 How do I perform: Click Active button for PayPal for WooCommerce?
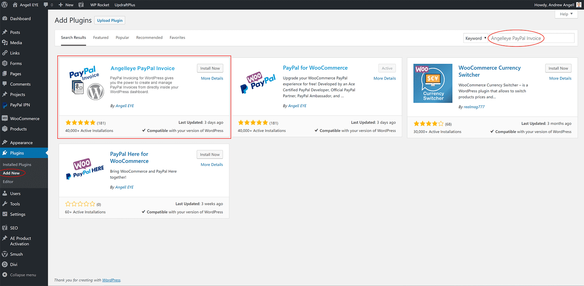(x=387, y=68)
